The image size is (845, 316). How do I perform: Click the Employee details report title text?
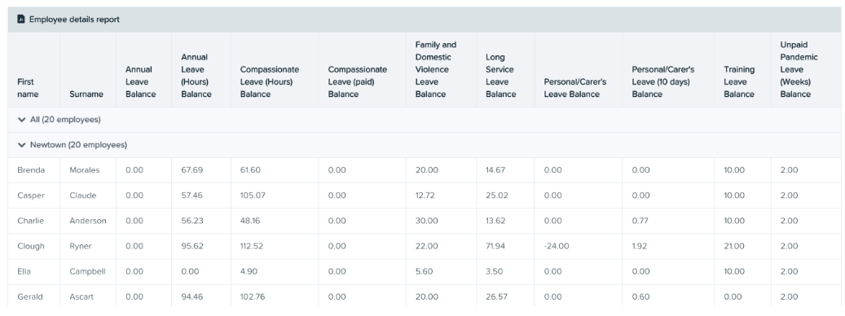[x=74, y=20]
